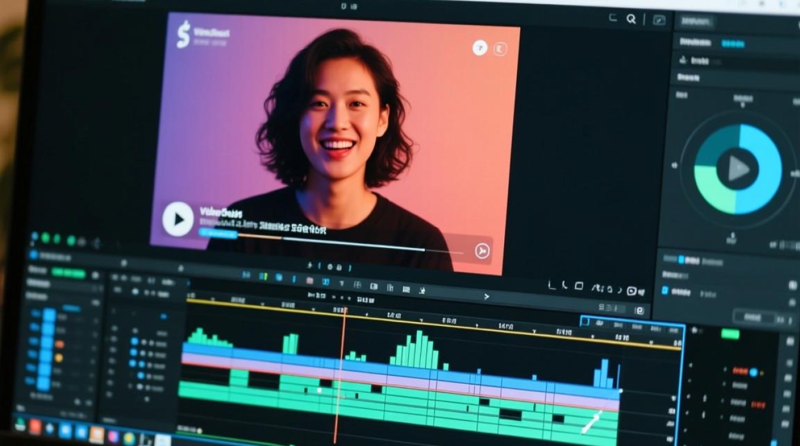Click the blue played section of the preview progress bar
Viewport: 800px width, 446px height.
click(218, 234)
